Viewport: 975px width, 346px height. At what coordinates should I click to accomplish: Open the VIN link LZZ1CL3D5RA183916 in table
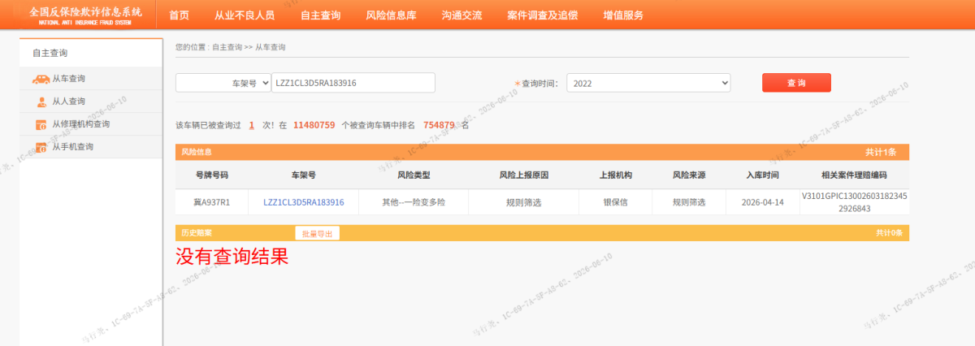coord(304,202)
